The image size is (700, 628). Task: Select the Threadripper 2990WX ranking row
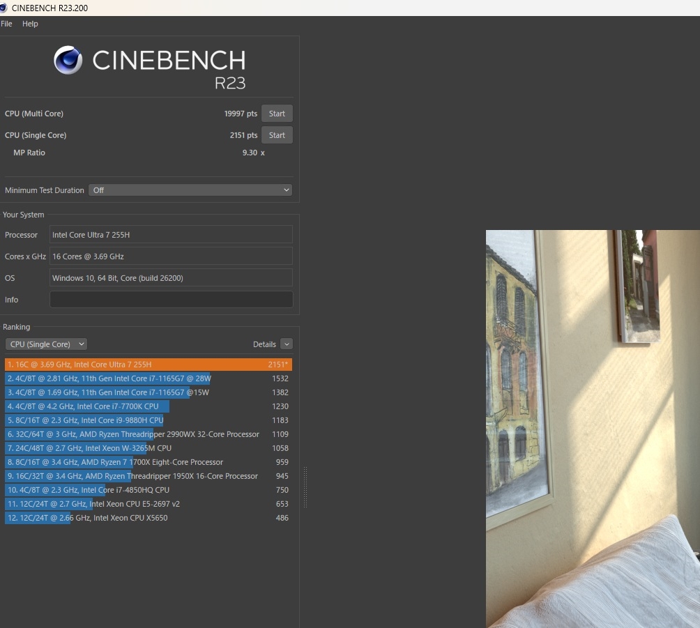[x=149, y=434]
